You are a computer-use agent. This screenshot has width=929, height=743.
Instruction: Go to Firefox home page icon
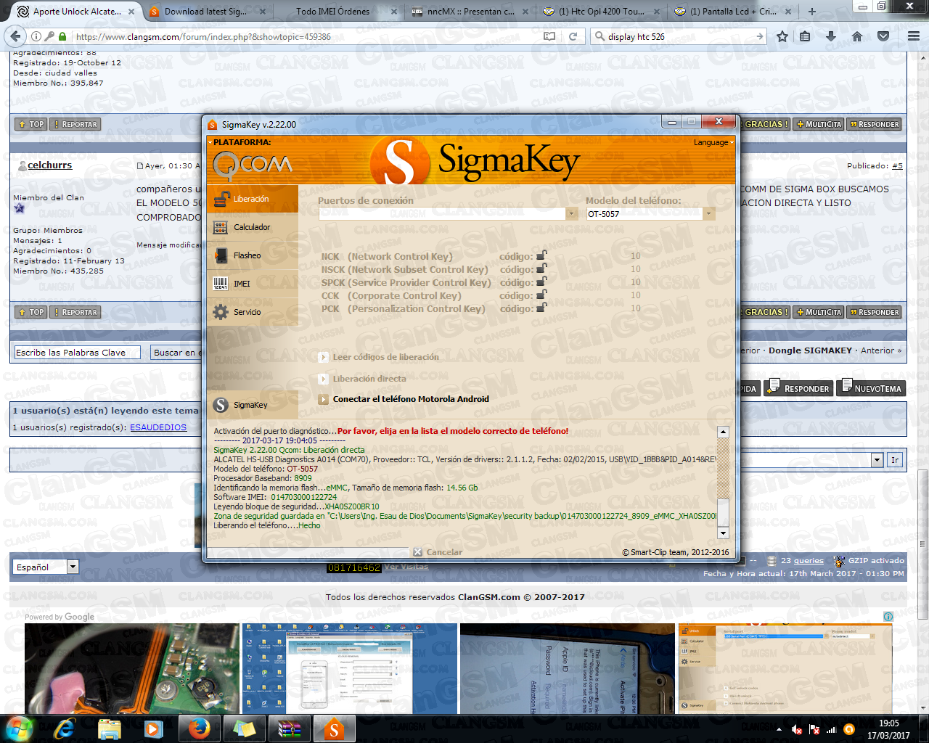pos(857,36)
